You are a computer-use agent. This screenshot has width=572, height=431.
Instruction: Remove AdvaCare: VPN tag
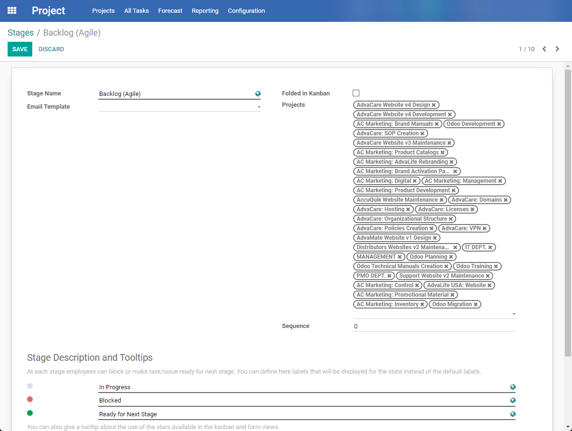pyautogui.click(x=485, y=228)
